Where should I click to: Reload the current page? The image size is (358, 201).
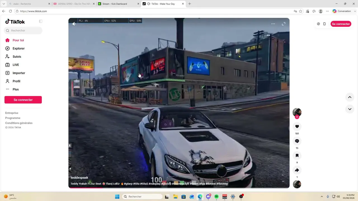tap(10, 11)
